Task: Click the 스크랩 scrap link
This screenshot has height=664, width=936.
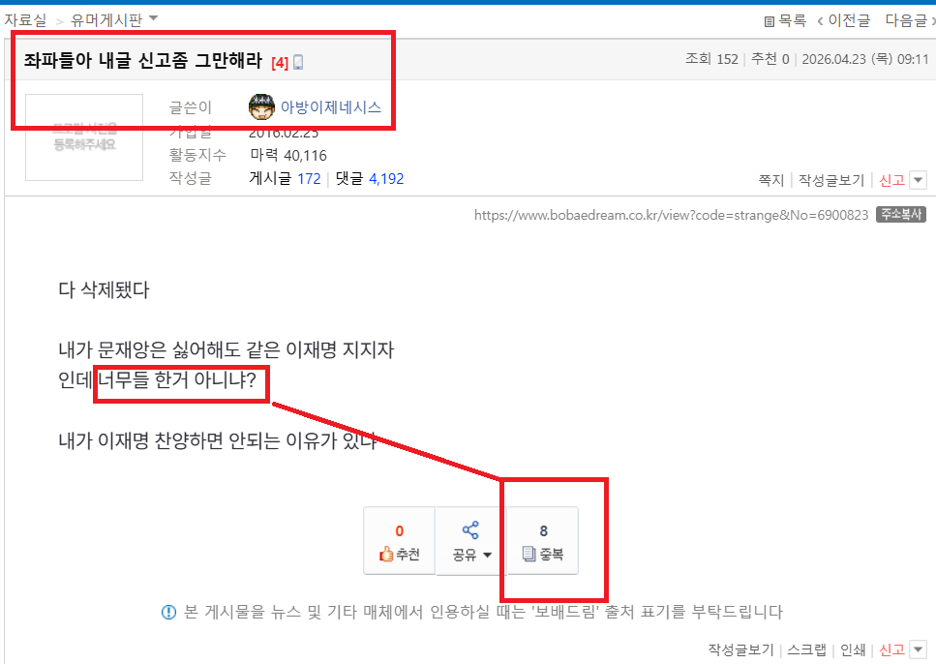Action: tap(809, 649)
